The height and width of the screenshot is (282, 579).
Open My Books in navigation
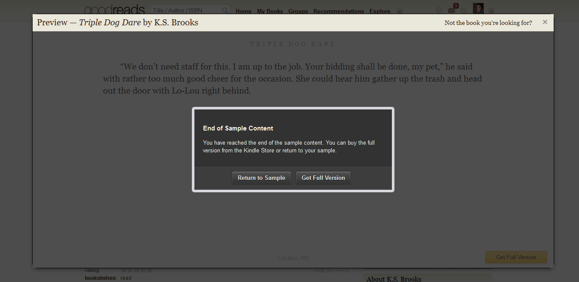[270, 11]
